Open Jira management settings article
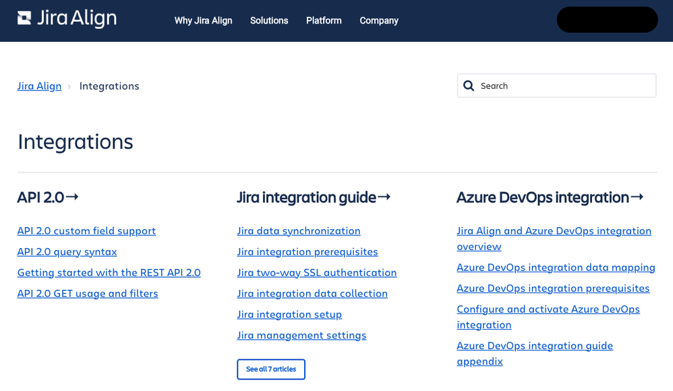The image size is (673, 391). click(301, 335)
